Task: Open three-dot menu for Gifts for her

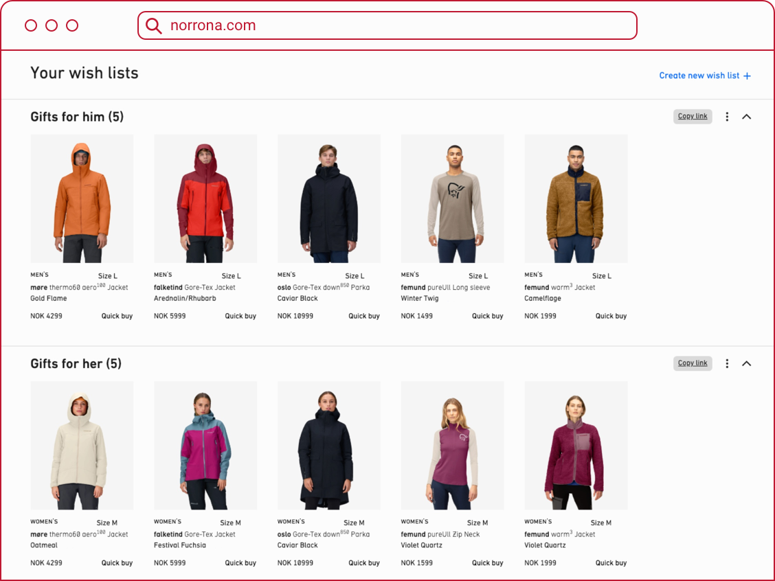Action: (727, 363)
